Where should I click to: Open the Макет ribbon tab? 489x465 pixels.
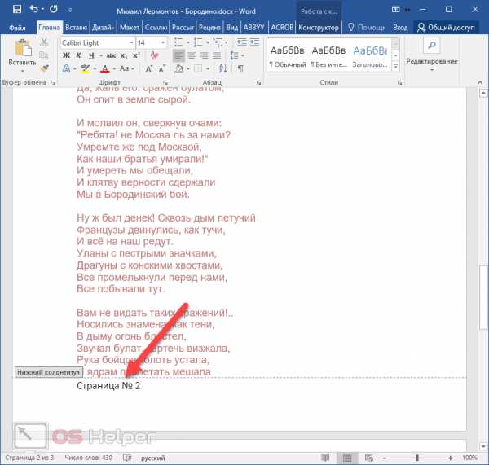(x=130, y=28)
